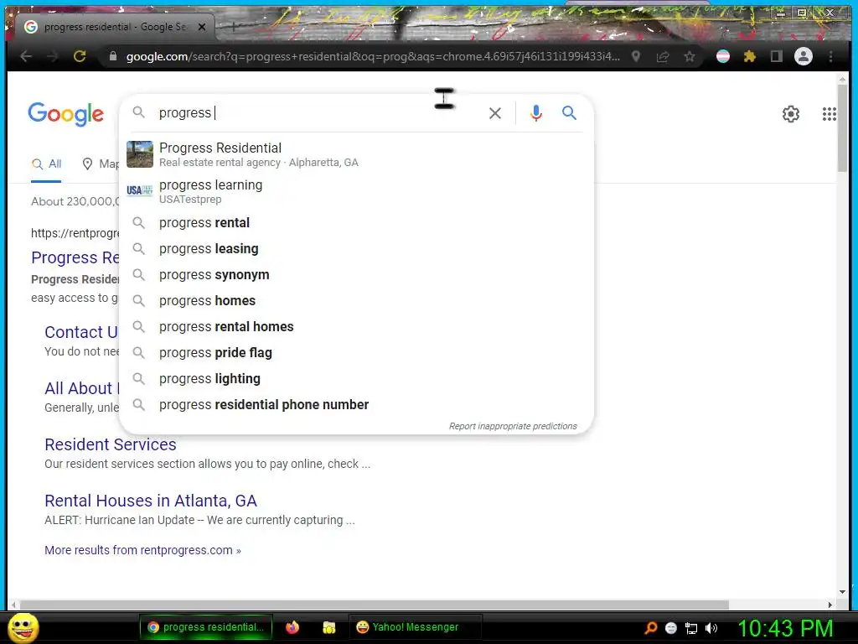Open Google quick settings gear

[791, 114]
